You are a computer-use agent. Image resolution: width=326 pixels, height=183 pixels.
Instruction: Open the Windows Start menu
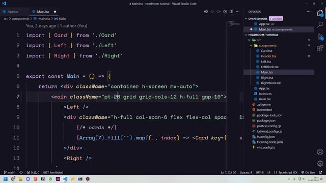pos(6,179)
